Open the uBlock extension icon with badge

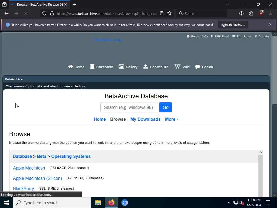click(261, 13)
